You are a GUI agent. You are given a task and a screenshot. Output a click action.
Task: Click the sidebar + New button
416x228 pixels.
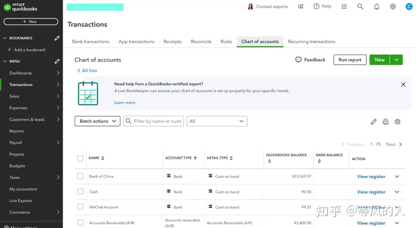pos(31,21)
